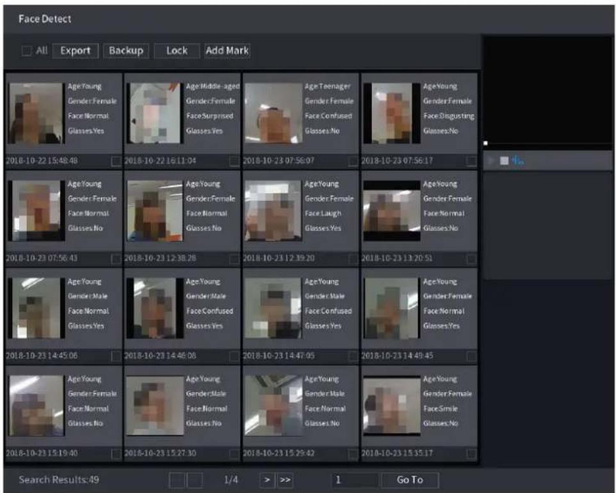Select checkbox for 2018-10-22 16:11:04 record
Image resolution: width=616 pixels, height=493 pixels.
pyautogui.click(x=234, y=161)
